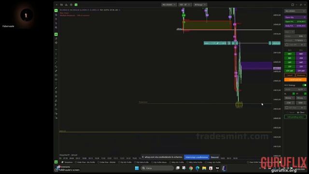This screenshot has width=309, height=174.
Task: Click the Link pending orders button
Action: [295, 117]
